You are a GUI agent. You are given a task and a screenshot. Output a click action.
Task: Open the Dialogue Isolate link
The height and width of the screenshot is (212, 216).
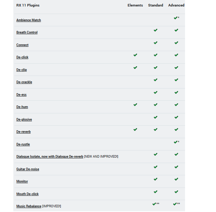[50, 157]
